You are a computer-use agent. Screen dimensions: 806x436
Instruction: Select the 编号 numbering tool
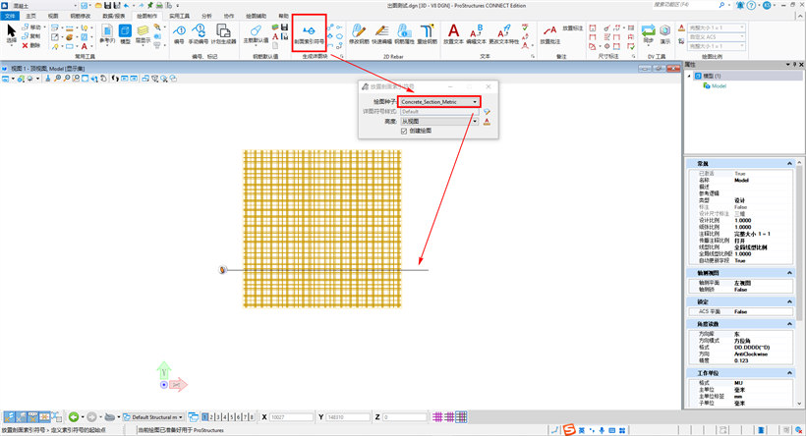click(x=179, y=36)
